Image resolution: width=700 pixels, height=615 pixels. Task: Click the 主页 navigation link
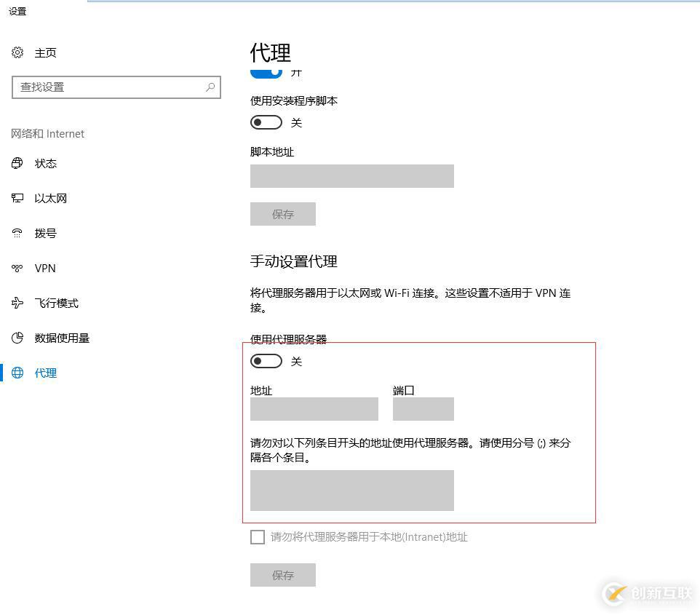(x=46, y=52)
